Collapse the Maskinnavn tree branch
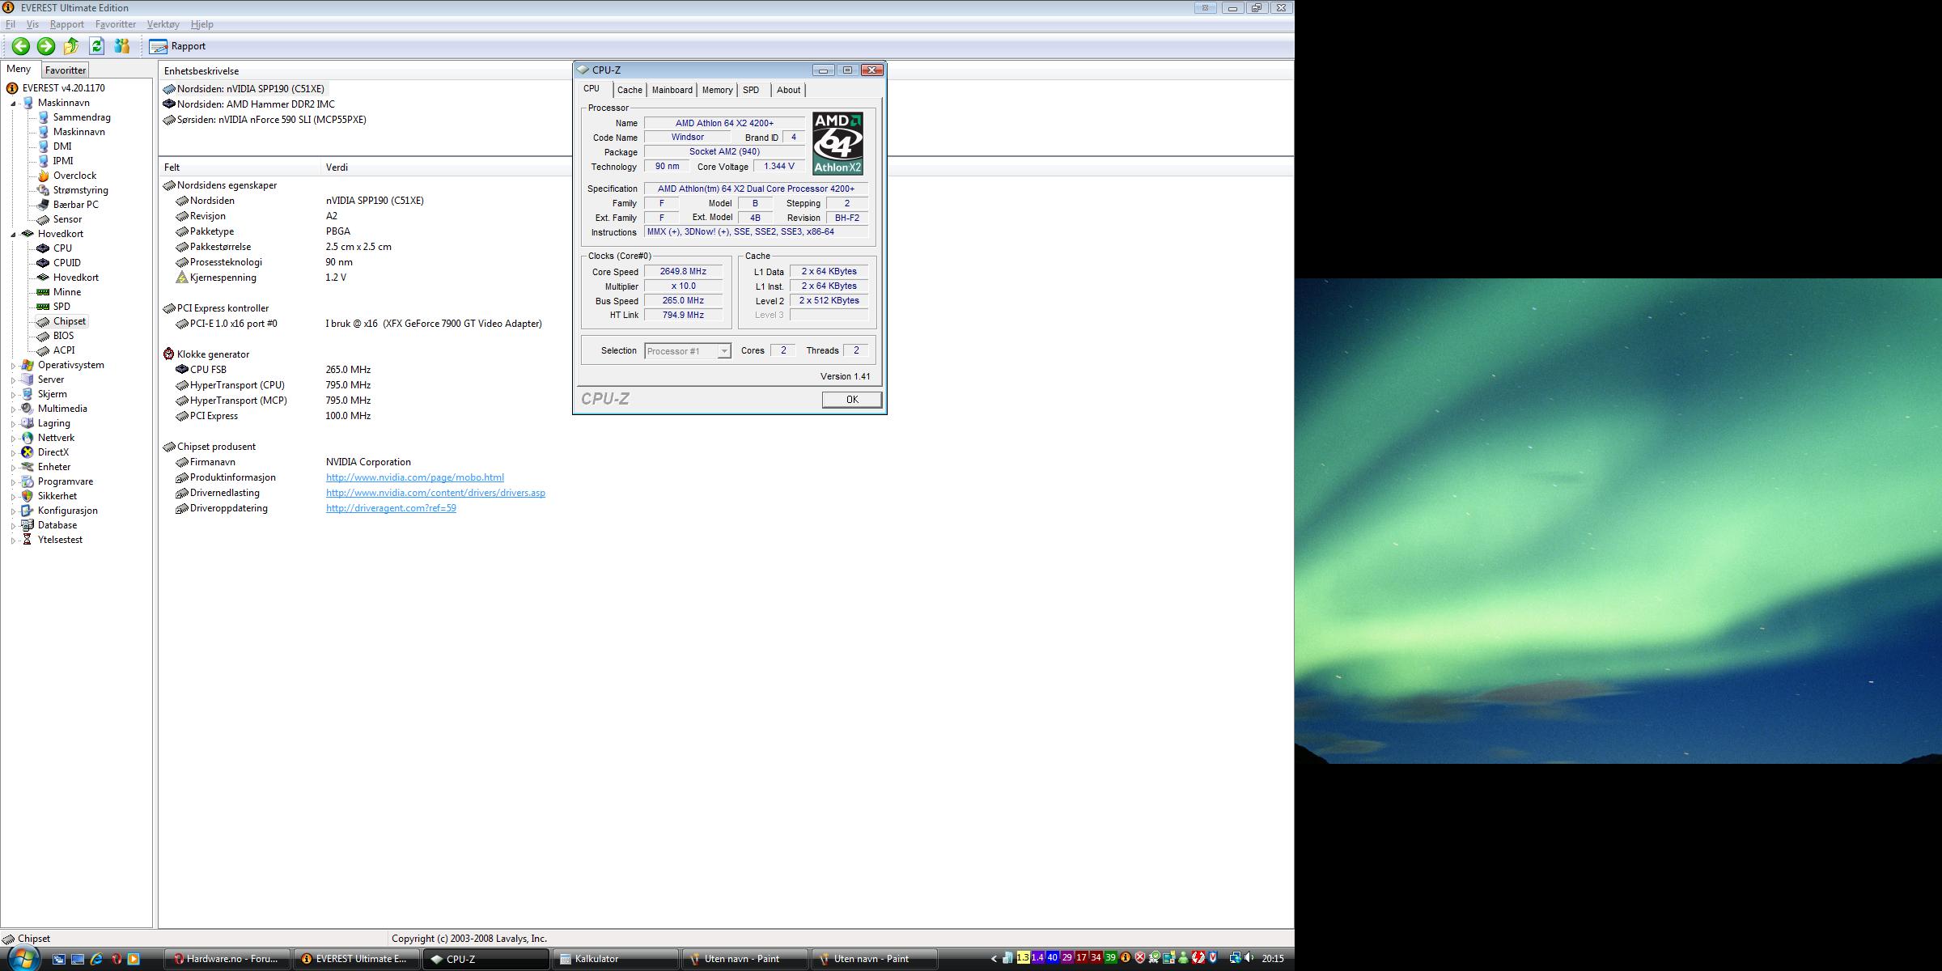This screenshot has width=1942, height=971. tap(13, 104)
